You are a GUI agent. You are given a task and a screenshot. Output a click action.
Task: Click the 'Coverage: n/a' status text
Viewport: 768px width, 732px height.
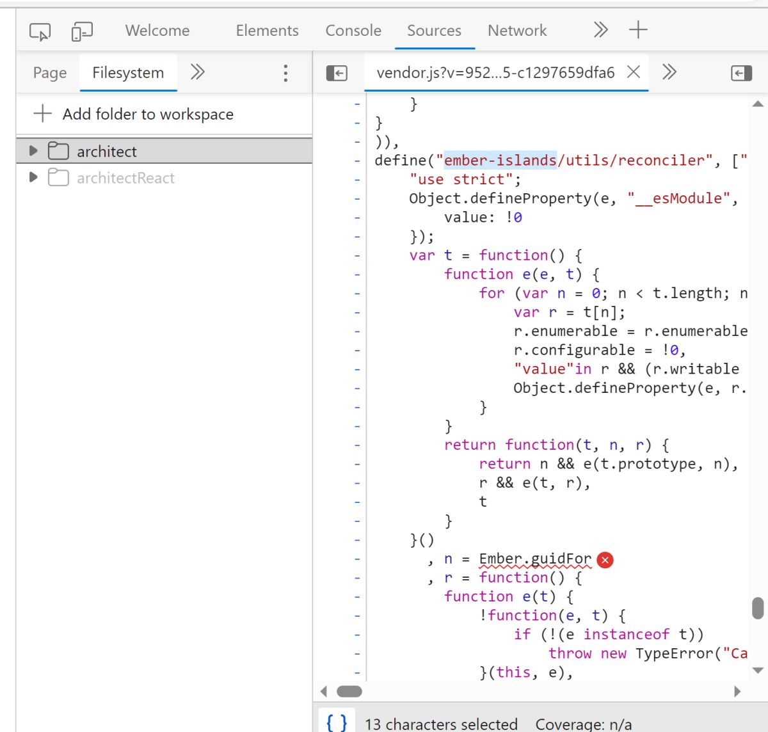click(584, 724)
